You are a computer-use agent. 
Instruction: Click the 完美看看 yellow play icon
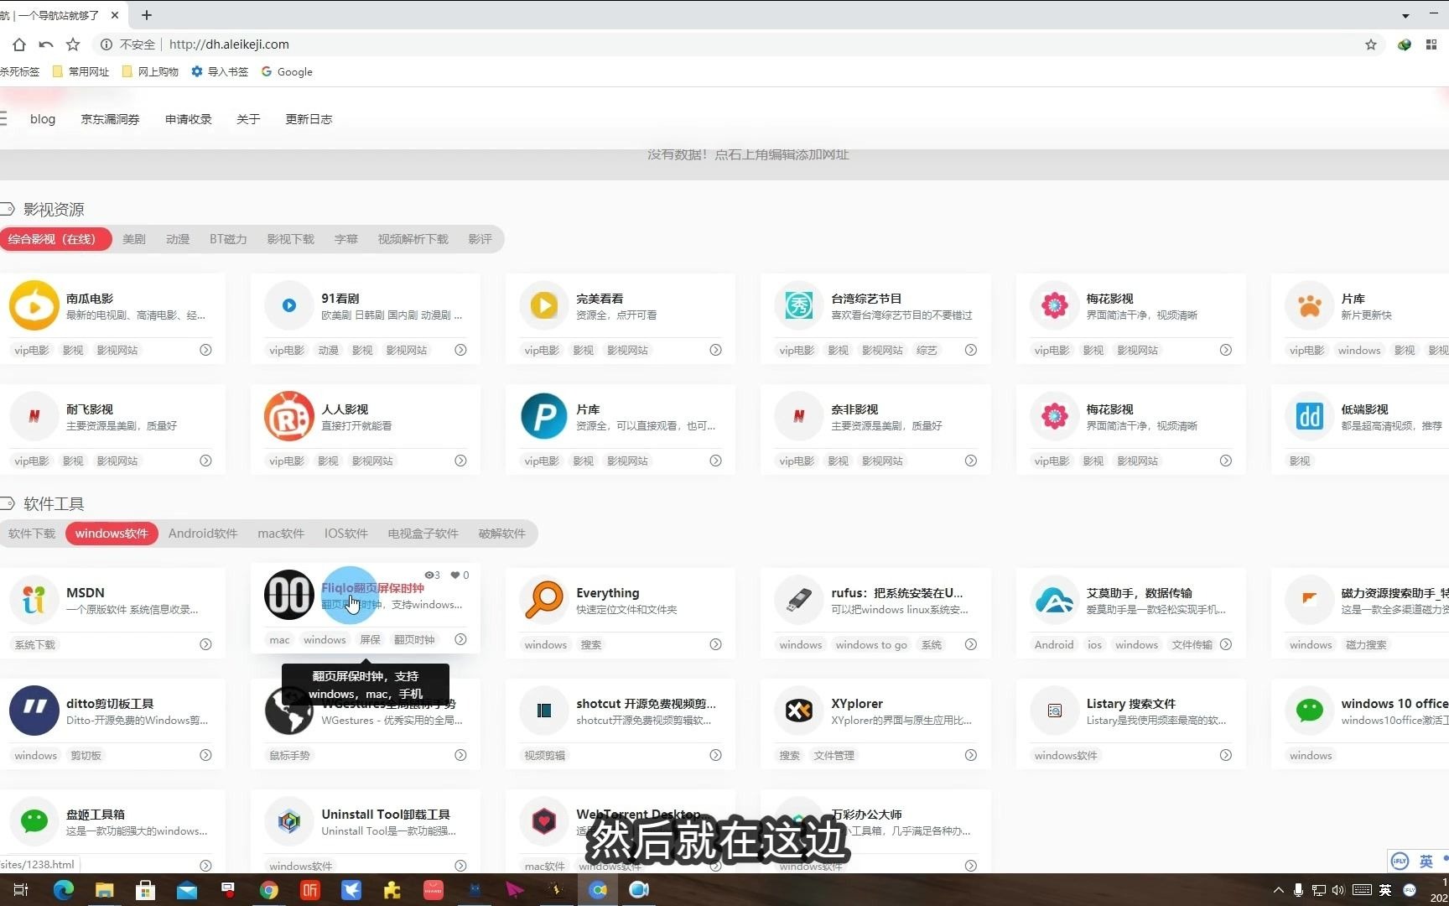(x=544, y=305)
